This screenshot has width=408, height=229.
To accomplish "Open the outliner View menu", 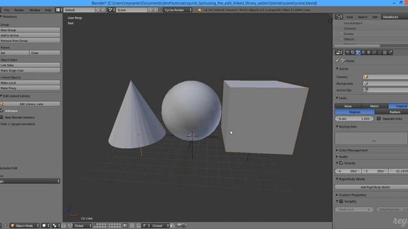I will pyautogui.click(x=349, y=17).
